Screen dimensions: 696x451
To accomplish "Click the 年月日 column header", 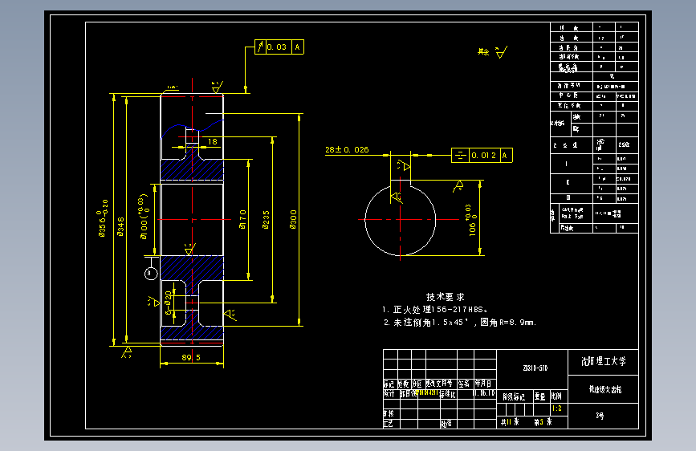I will pos(483,384).
